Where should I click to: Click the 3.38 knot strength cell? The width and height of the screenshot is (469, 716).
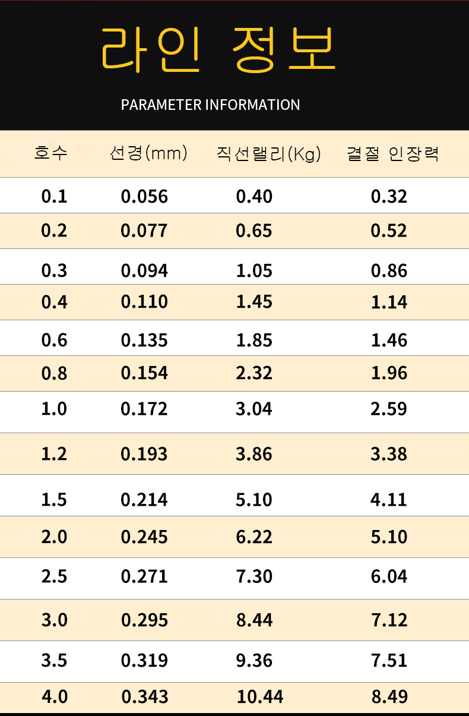(389, 454)
